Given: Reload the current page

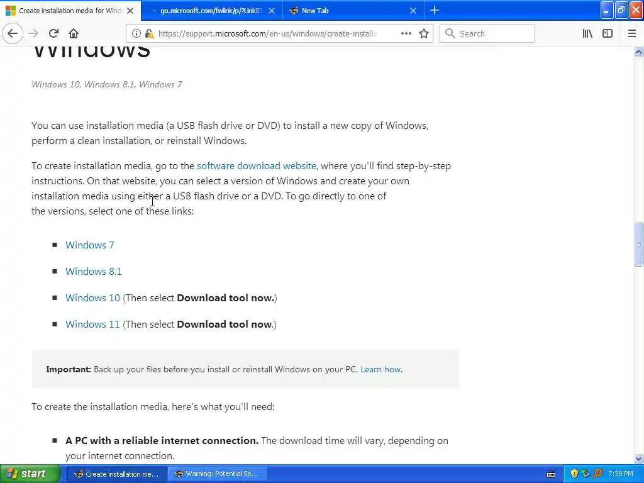Looking at the screenshot, I should click(53, 33).
